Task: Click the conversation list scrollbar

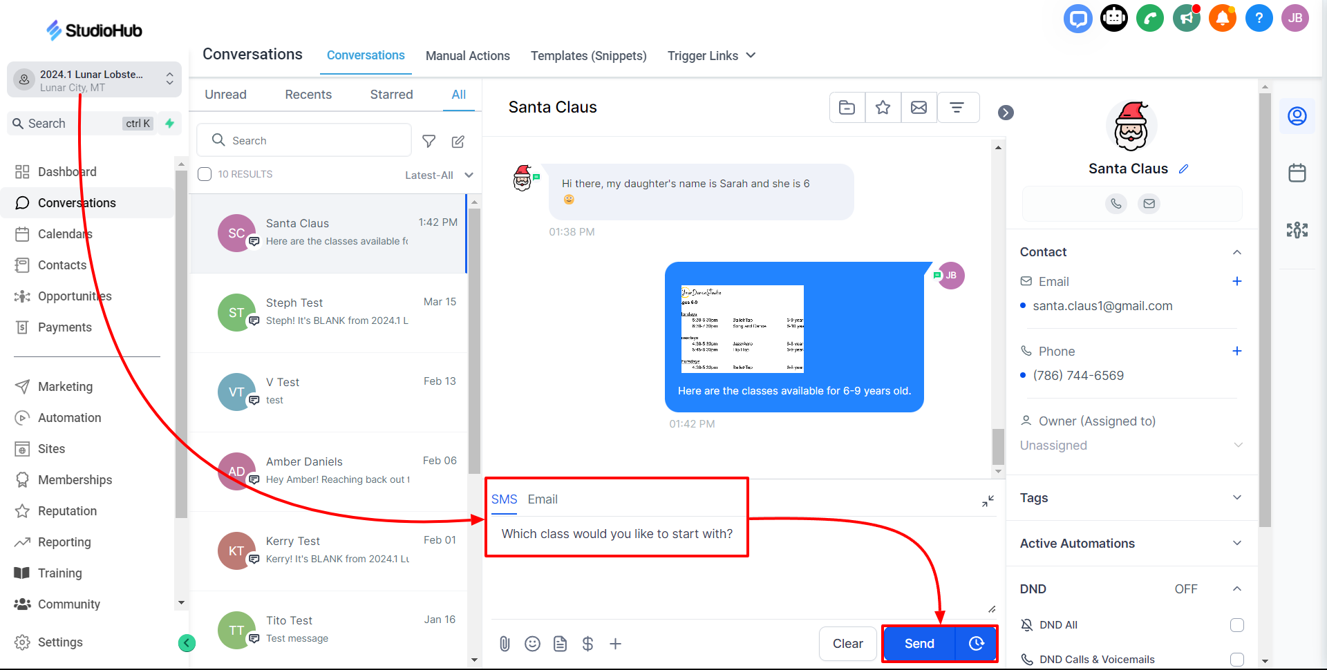Action: click(x=474, y=342)
